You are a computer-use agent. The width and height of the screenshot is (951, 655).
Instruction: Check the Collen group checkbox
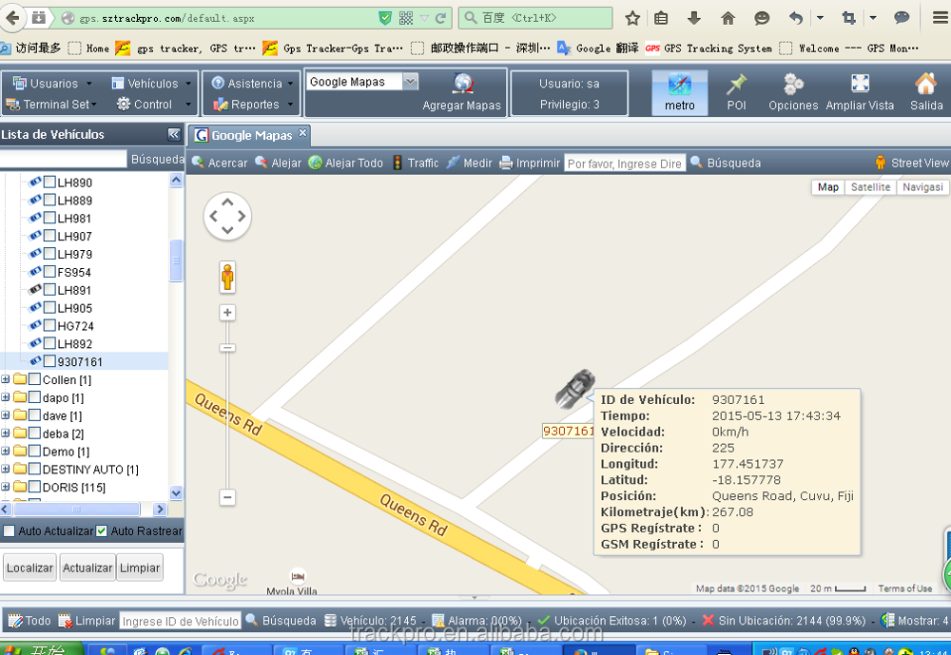(x=34, y=379)
